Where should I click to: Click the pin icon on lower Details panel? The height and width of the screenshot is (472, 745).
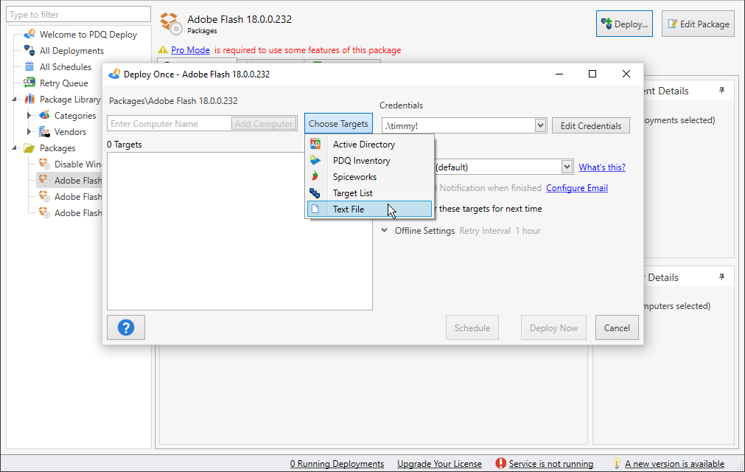[721, 277]
